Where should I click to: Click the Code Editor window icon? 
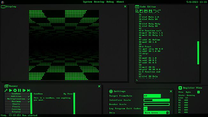click(x=137, y=7)
